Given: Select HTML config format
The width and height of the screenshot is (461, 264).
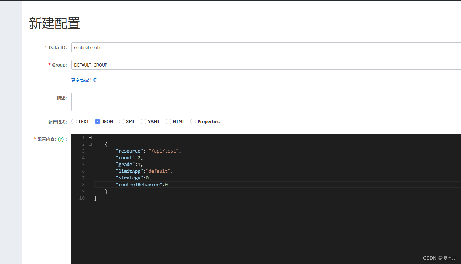Looking at the screenshot, I should click(x=168, y=121).
